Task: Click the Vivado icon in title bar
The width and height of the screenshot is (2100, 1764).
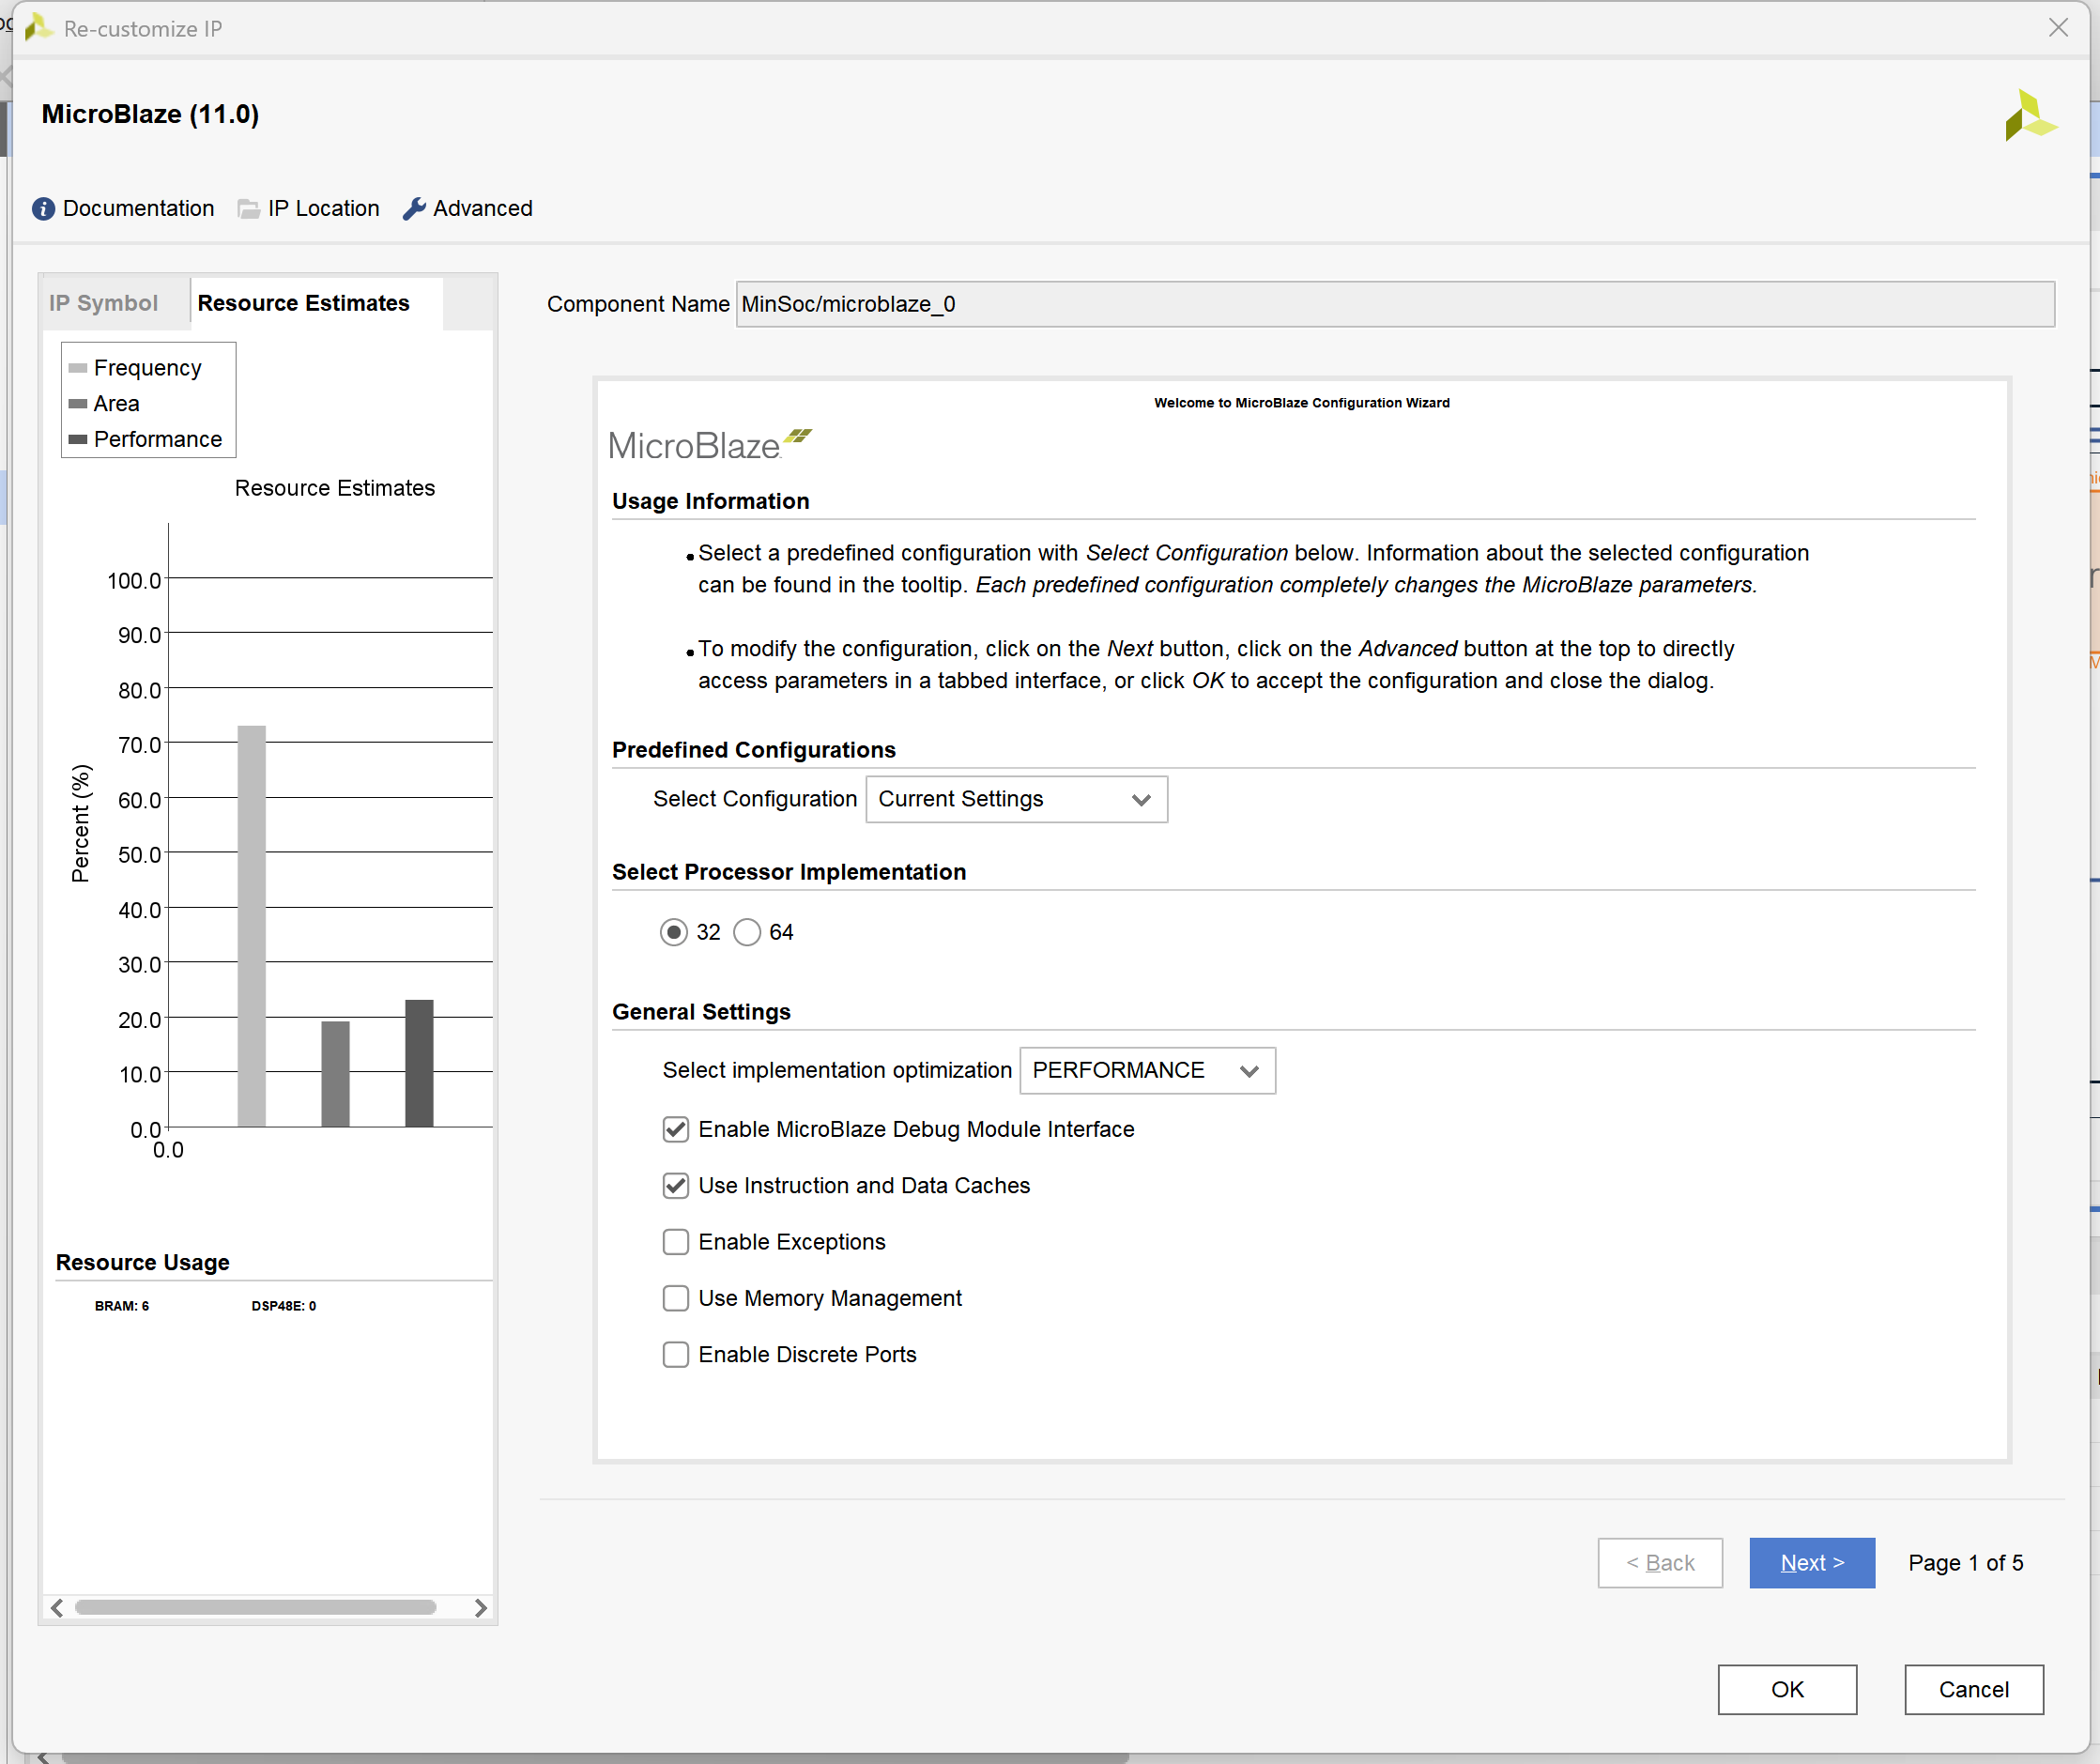Action: (38, 28)
